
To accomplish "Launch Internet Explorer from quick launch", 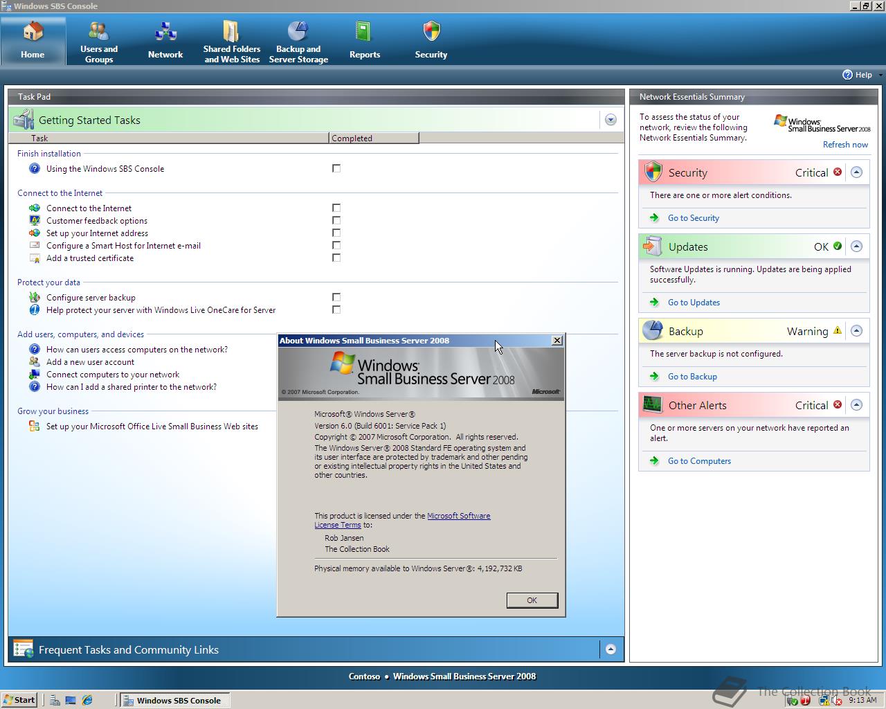I will (87, 700).
